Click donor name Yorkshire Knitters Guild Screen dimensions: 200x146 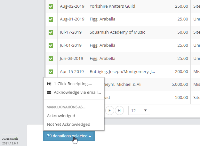(112, 6)
